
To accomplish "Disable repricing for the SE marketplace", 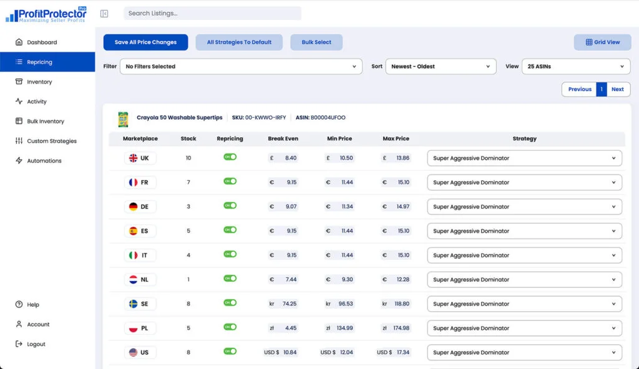I will pyautogui.click(x=230, y=304).
